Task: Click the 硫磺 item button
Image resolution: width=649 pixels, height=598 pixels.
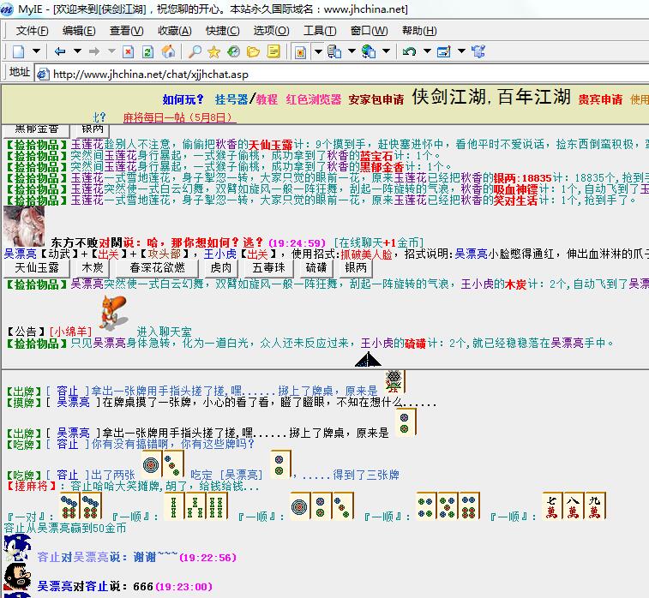Action: click(x=316, y=268)
